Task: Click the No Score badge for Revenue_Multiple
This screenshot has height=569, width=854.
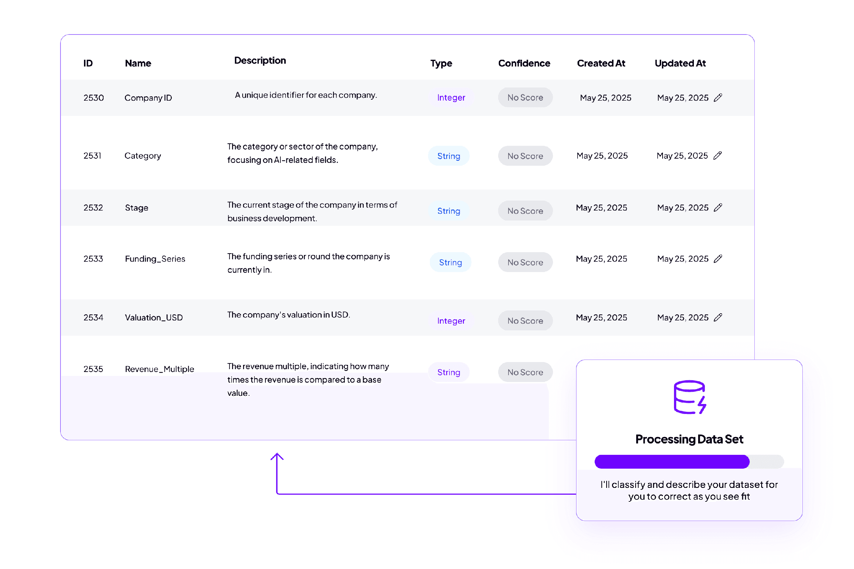Action: pos(525,372)
